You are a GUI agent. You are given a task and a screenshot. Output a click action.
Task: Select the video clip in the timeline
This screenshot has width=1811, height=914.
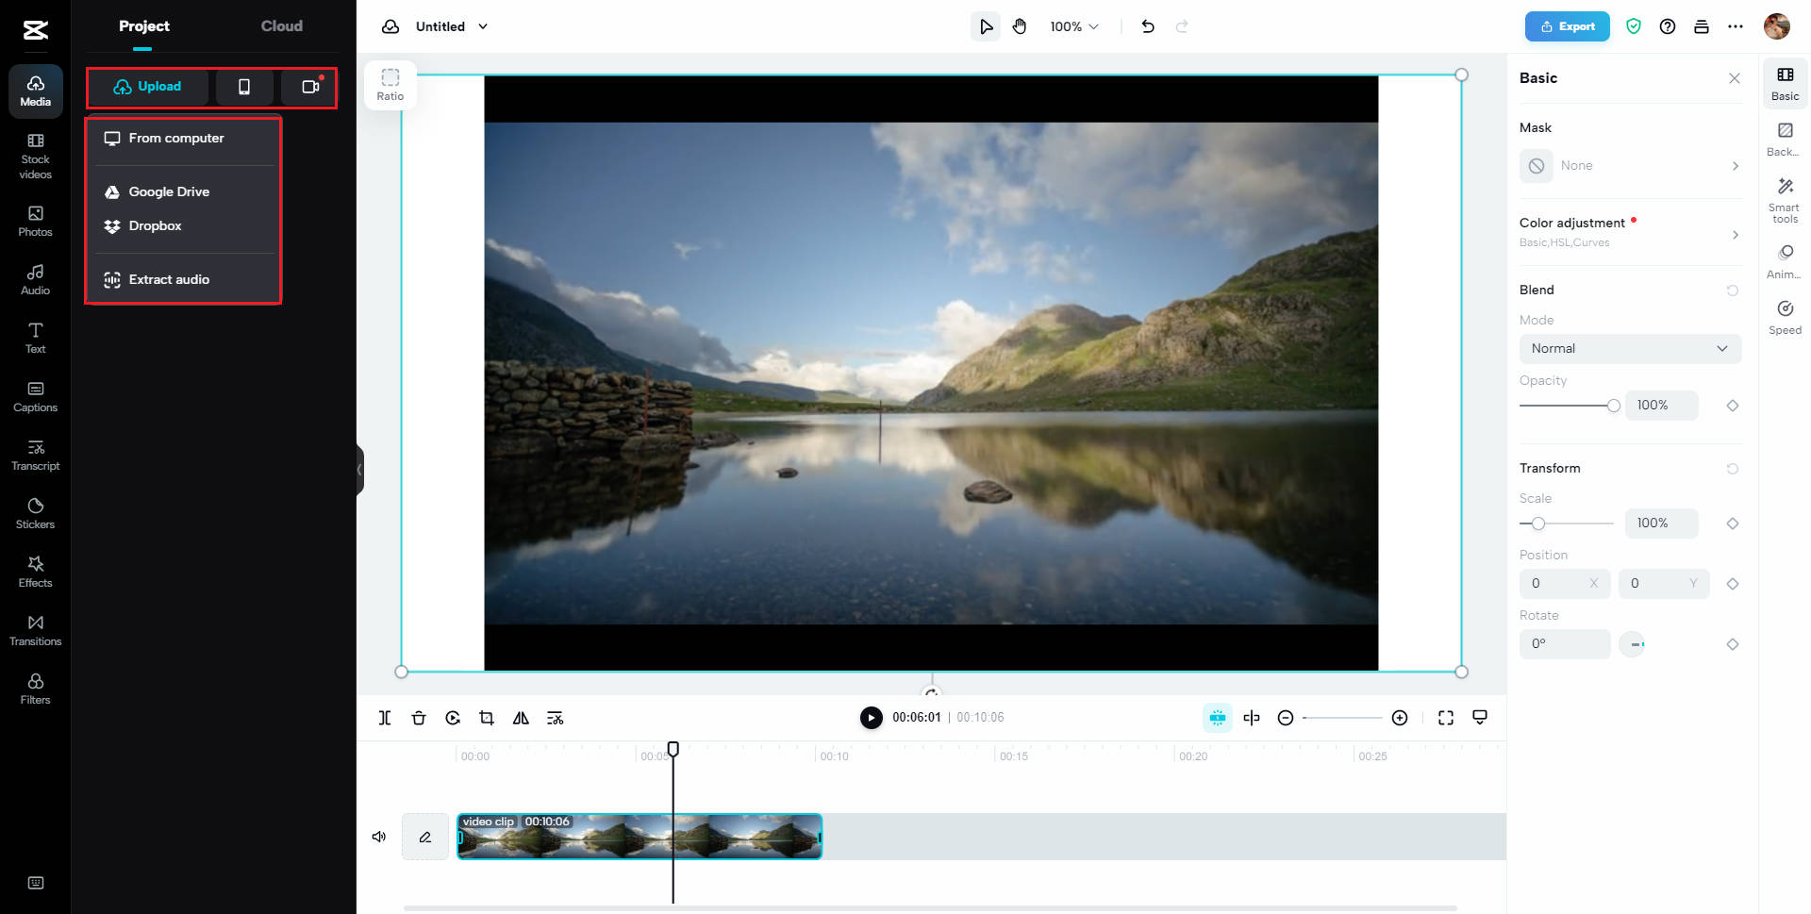click(640, 836)
